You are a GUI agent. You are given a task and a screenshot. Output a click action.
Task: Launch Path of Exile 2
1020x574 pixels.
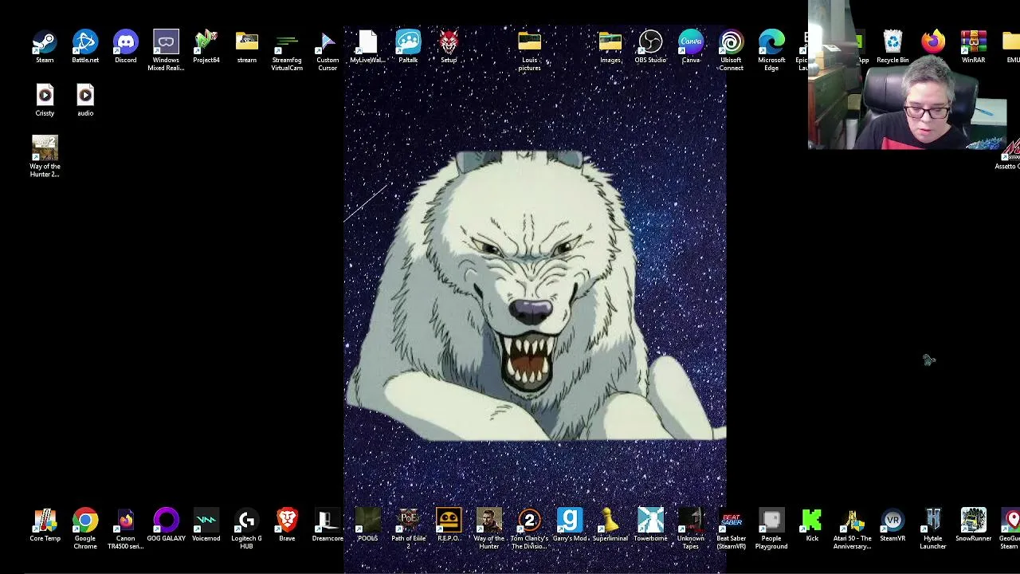(x=408, y=521)
